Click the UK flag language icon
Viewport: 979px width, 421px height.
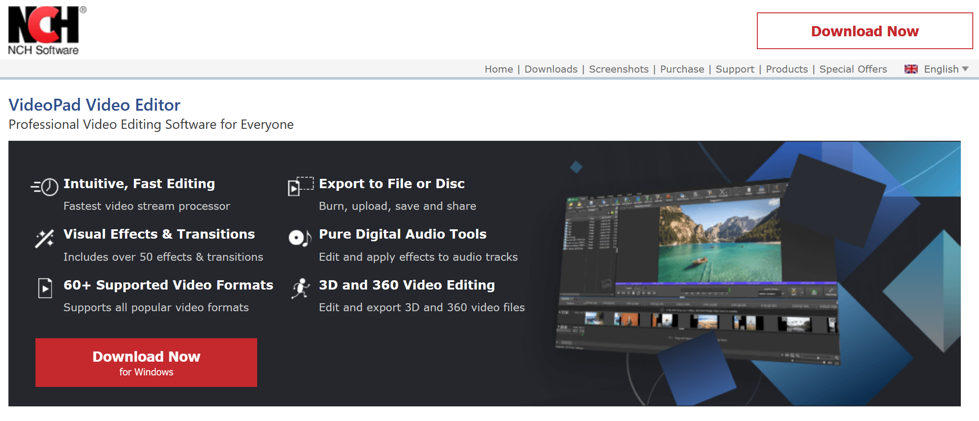point(911,69)
